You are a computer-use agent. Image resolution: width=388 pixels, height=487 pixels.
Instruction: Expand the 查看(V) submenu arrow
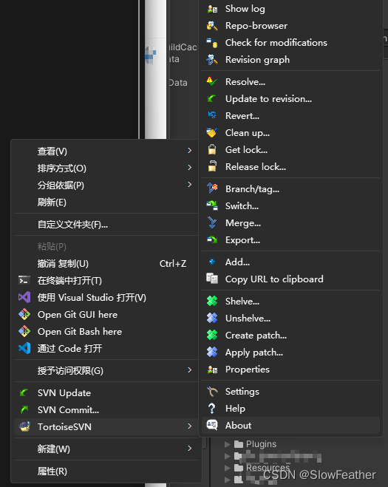tap(189, 151)
